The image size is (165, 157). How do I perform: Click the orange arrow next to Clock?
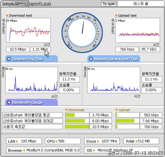pos(98,141)
